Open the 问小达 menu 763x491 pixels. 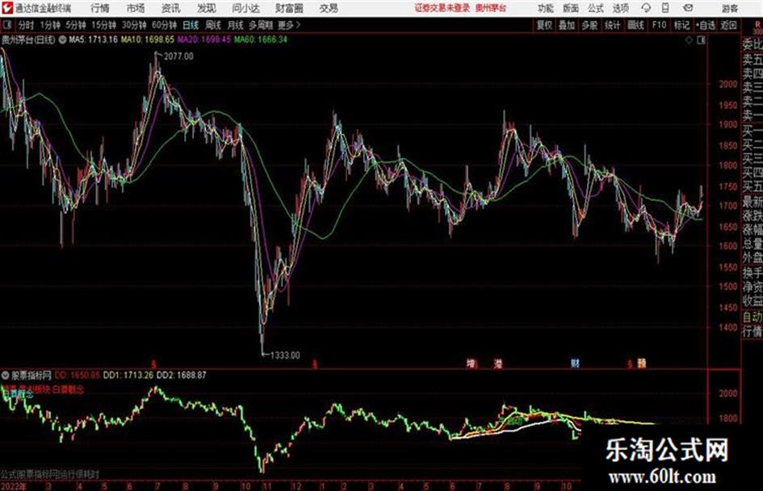pyautogui.click(x=245, y=8)
